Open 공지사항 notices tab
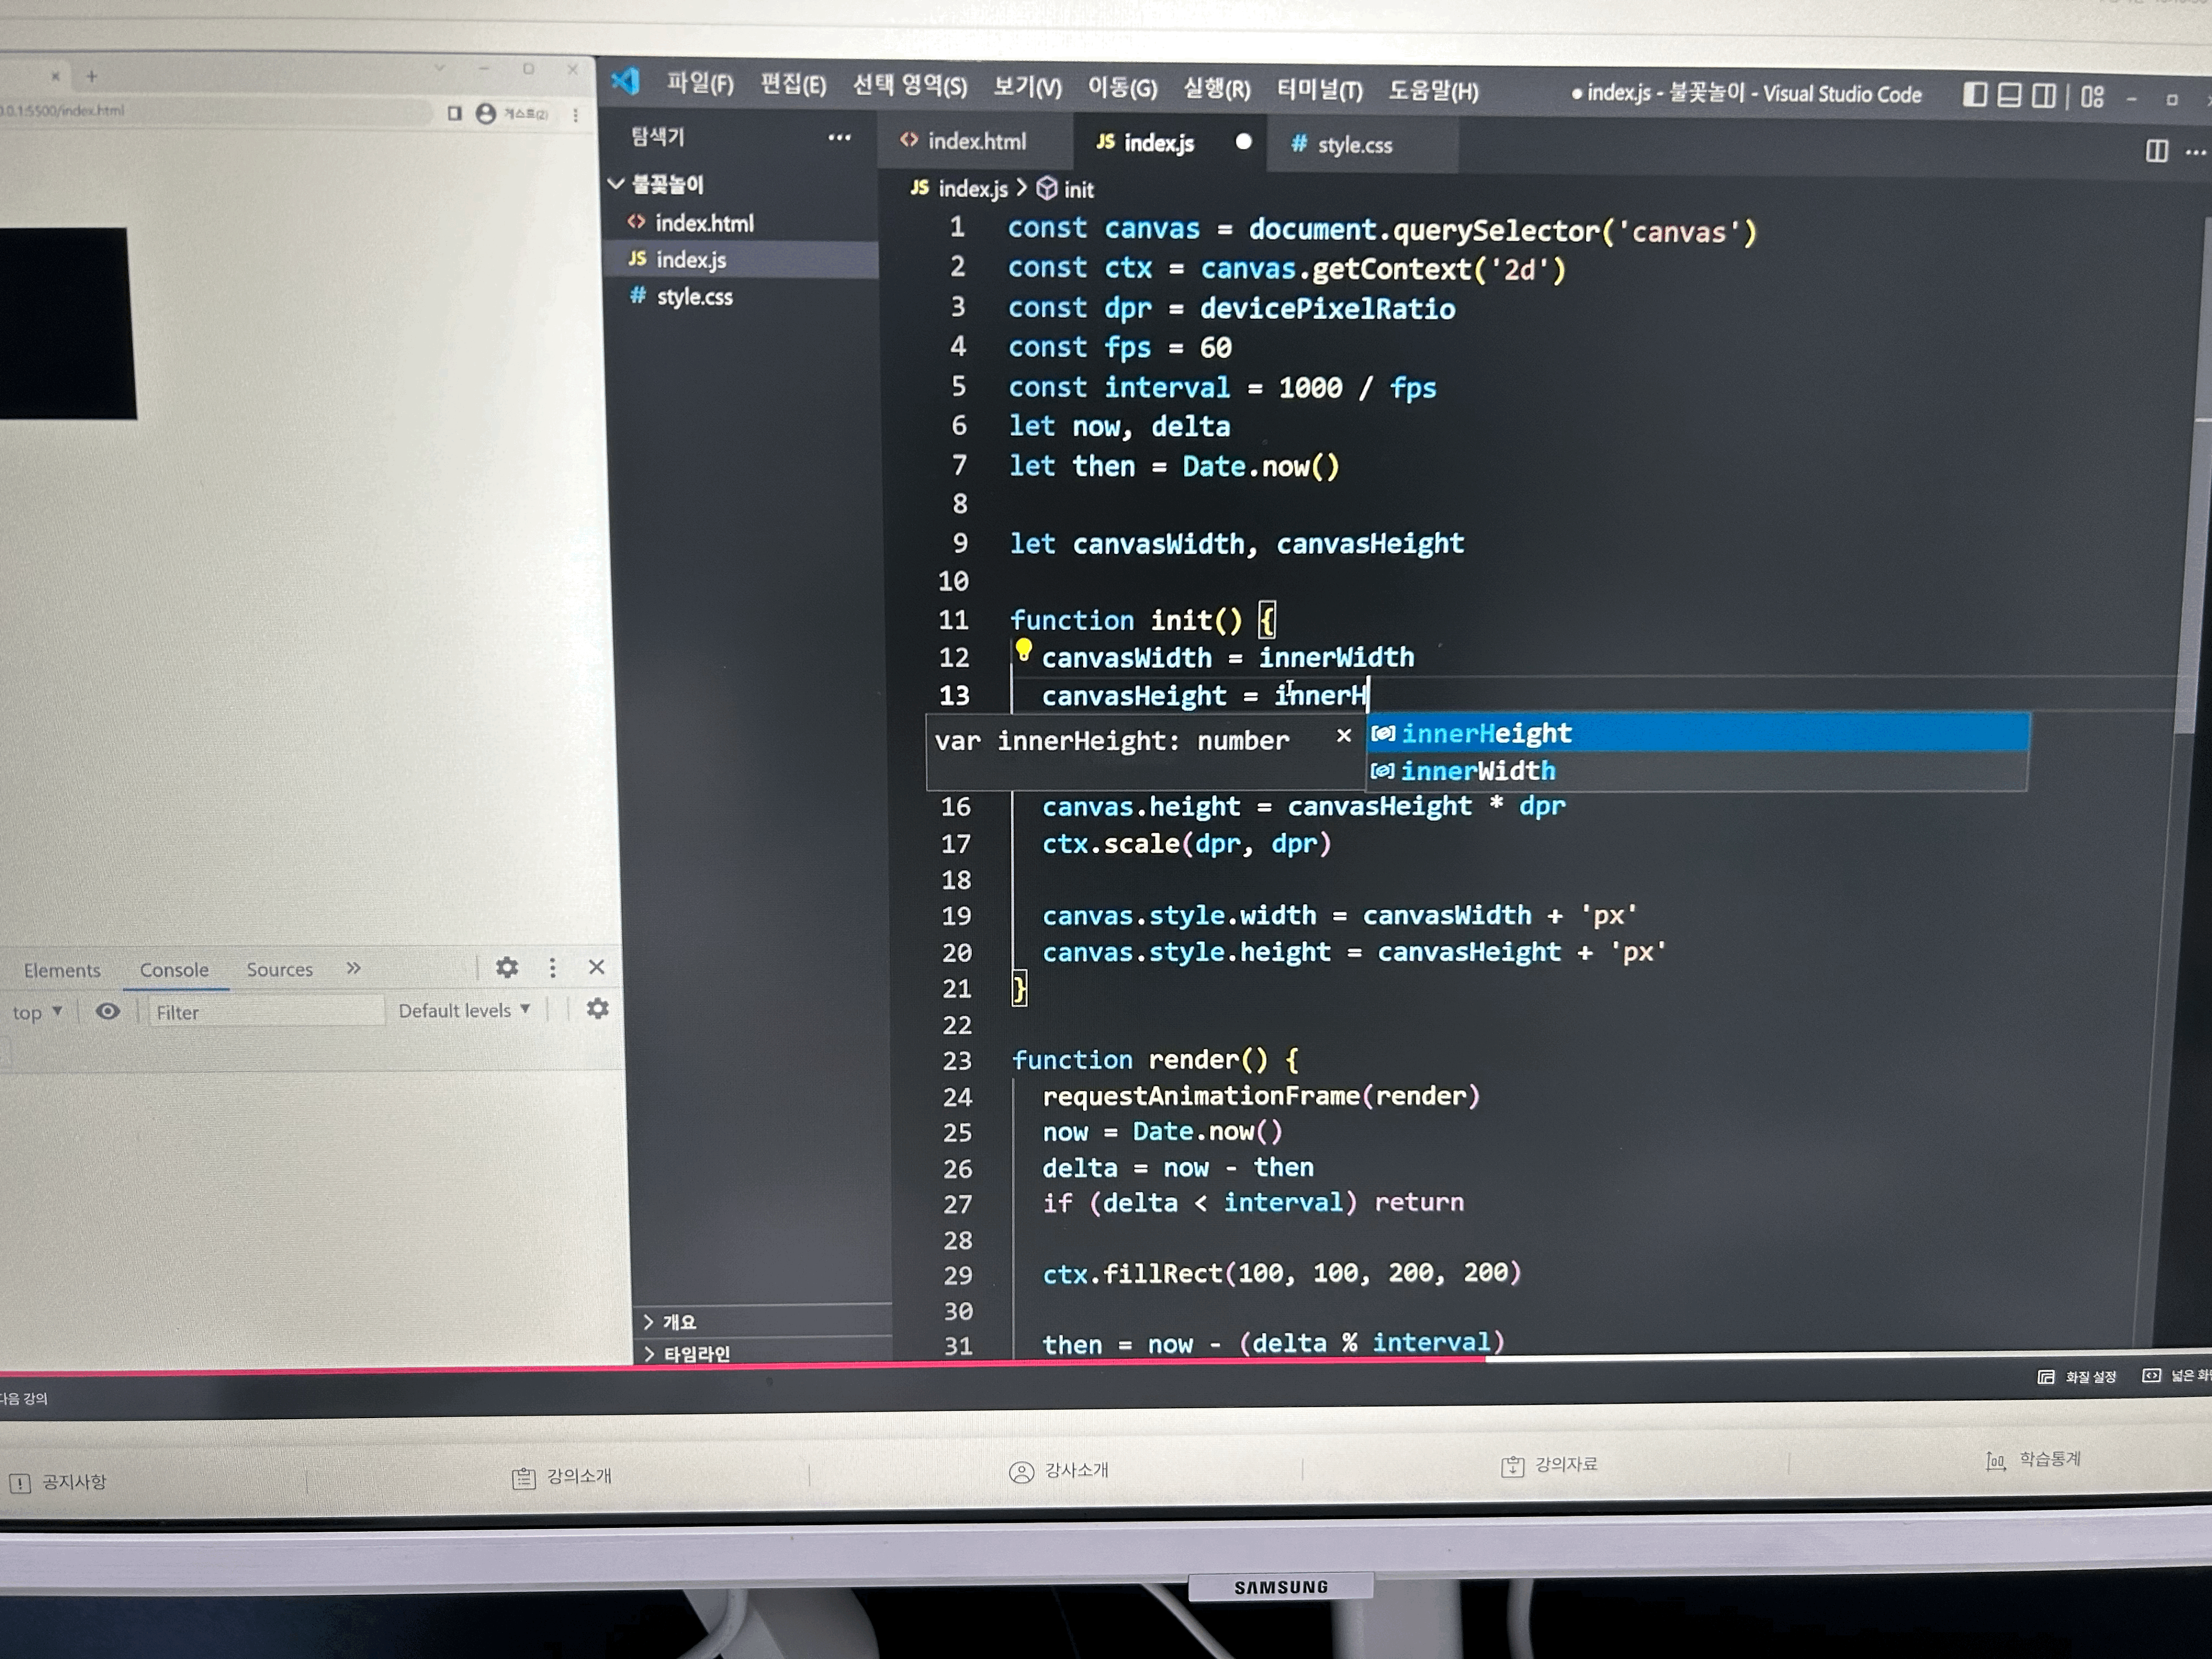 (x=58, y=1482)
